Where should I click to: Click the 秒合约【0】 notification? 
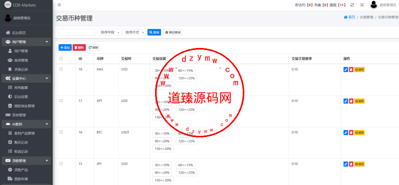click(x=304, y=5)
